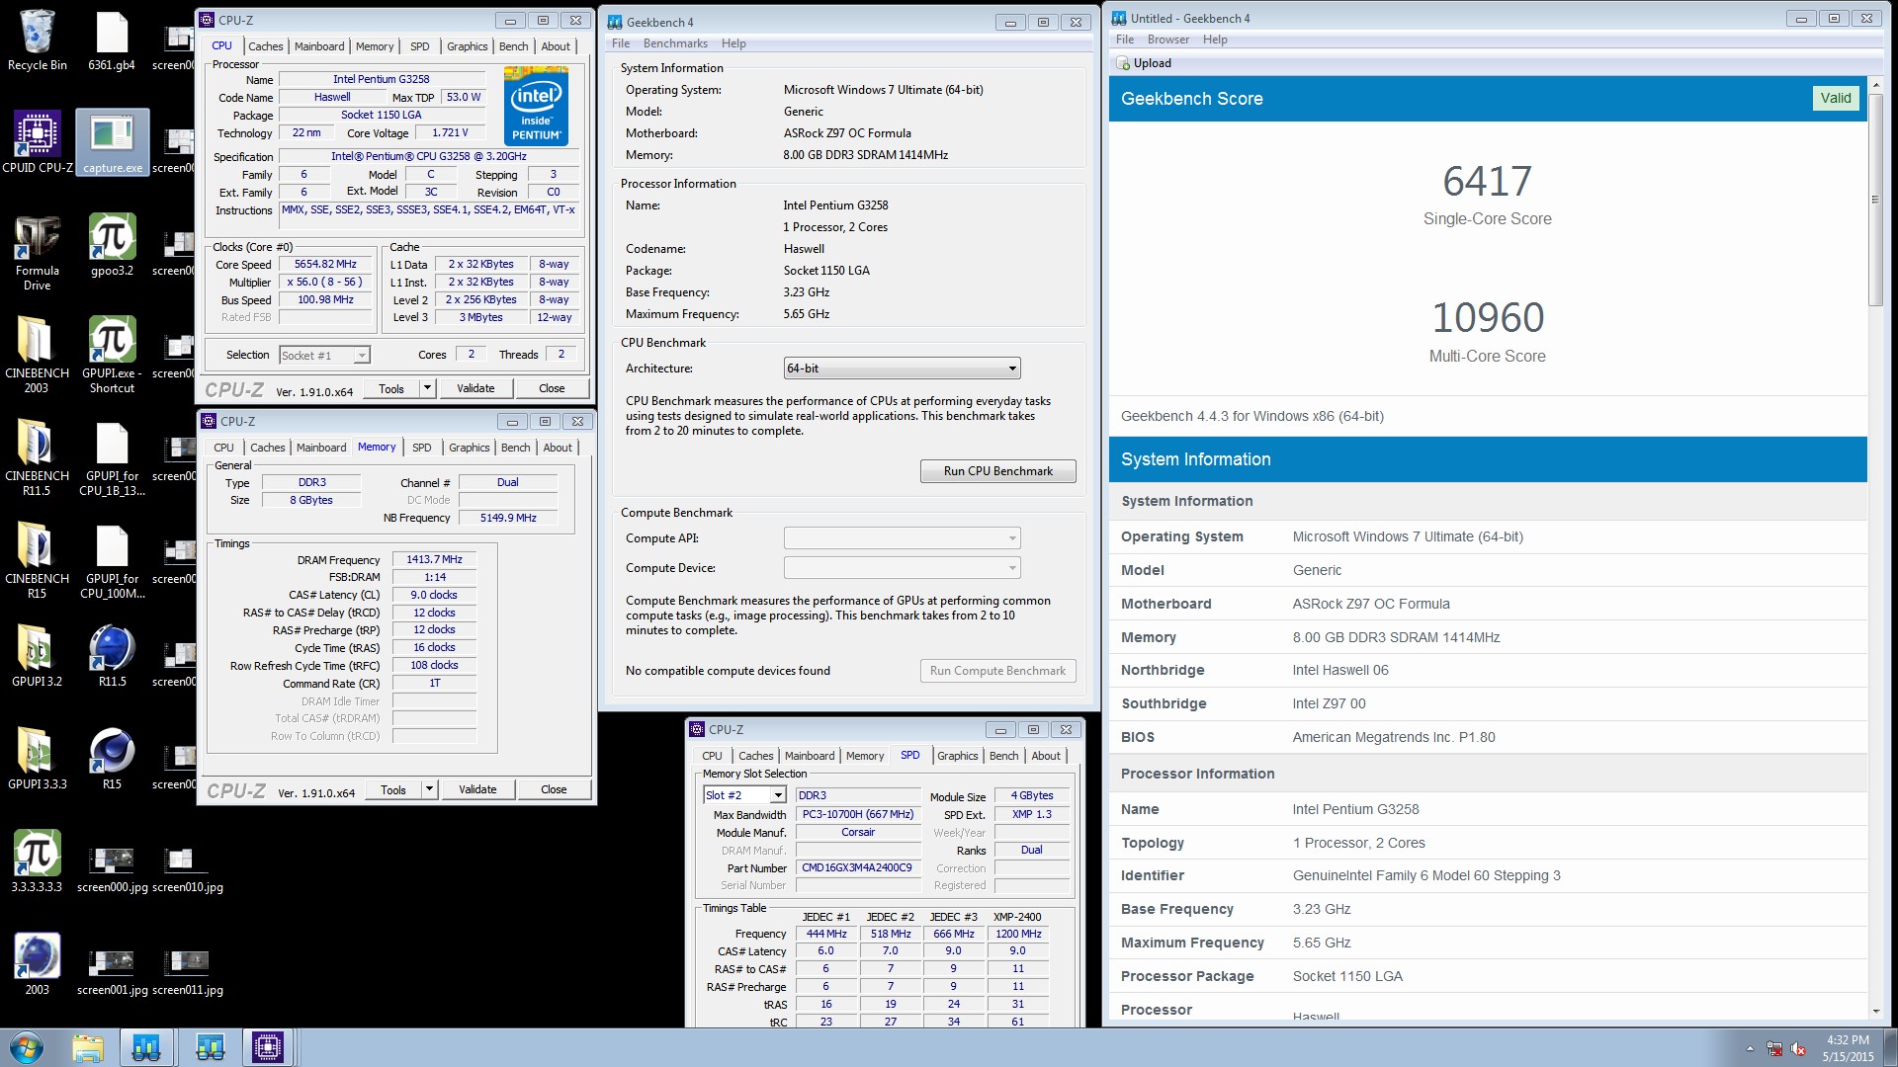
Task: Click the Valid badge in Geekbench Score
Action: click(x=1836, y=98)
